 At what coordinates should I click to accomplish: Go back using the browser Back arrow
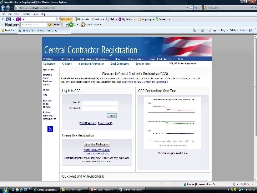point(3,8)
